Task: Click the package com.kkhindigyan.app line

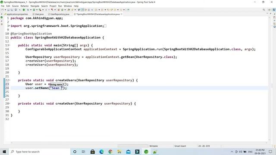Action: click(37, 18)
